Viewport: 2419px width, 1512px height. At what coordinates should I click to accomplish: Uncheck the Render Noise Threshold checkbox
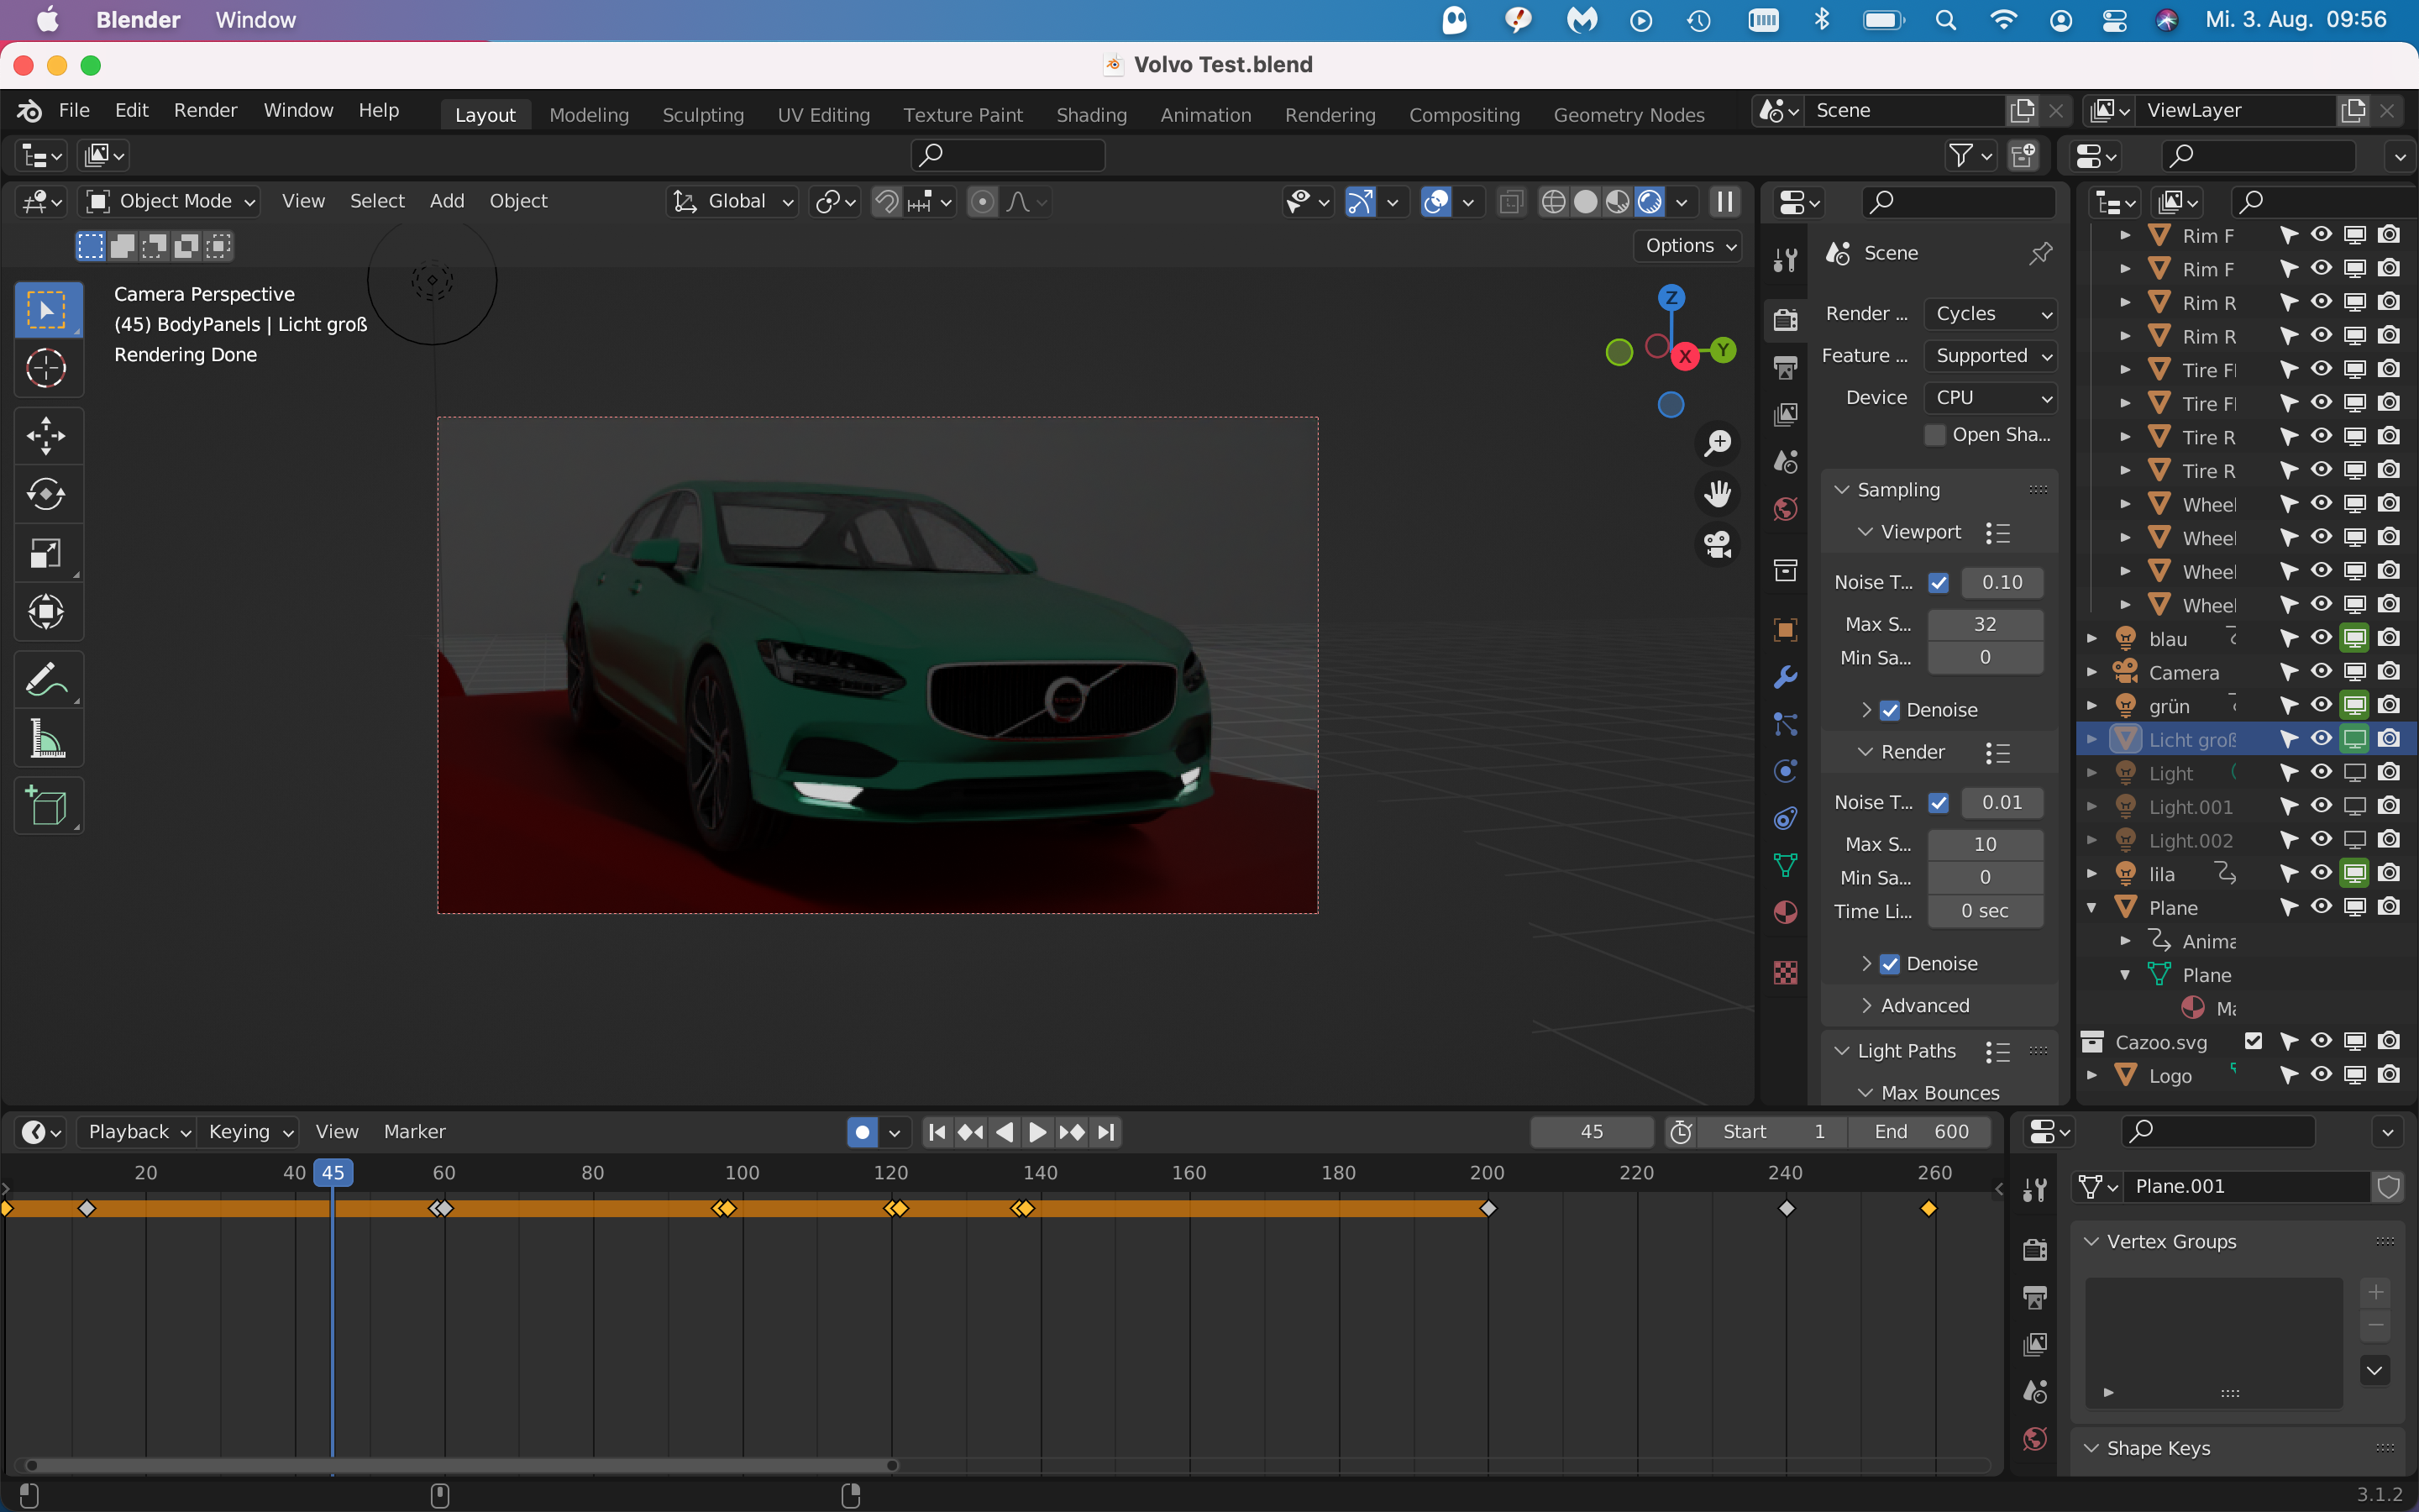(1939, 802)
